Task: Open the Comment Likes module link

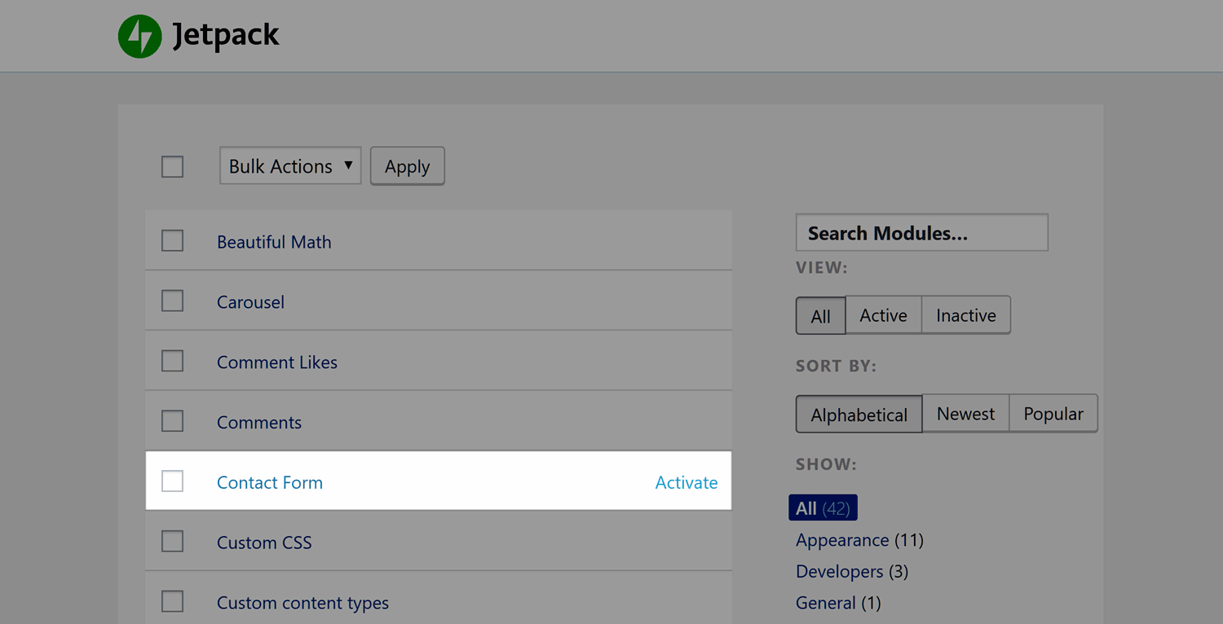Action: point(277,363)
